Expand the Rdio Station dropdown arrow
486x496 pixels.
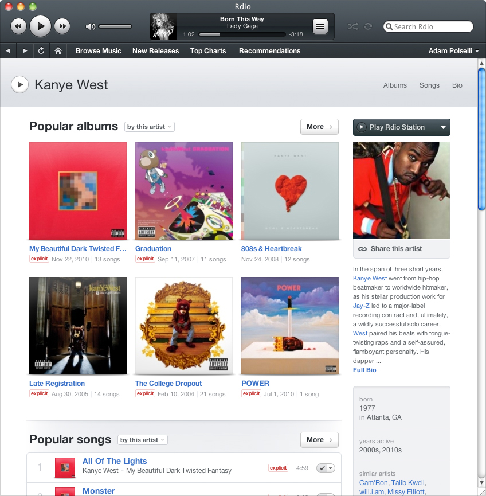443,127
